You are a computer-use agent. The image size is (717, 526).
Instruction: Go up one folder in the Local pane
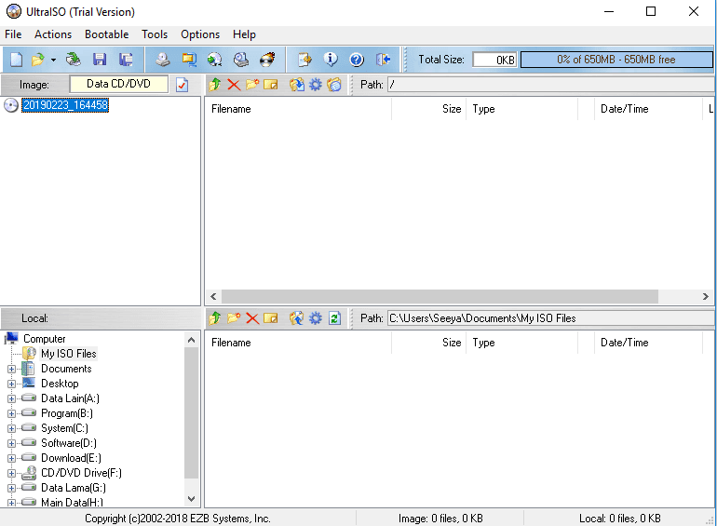[215, 318]
